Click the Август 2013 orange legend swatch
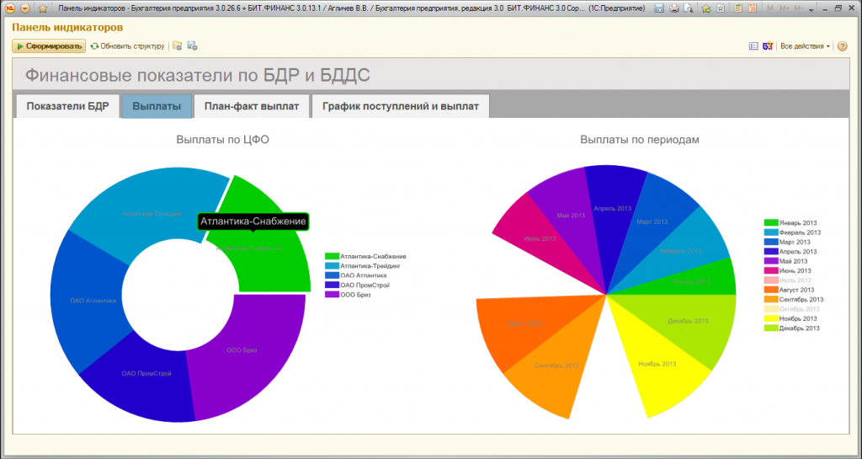Image resolution: width=862 pixels, height=459 pixels. [771, 290]
